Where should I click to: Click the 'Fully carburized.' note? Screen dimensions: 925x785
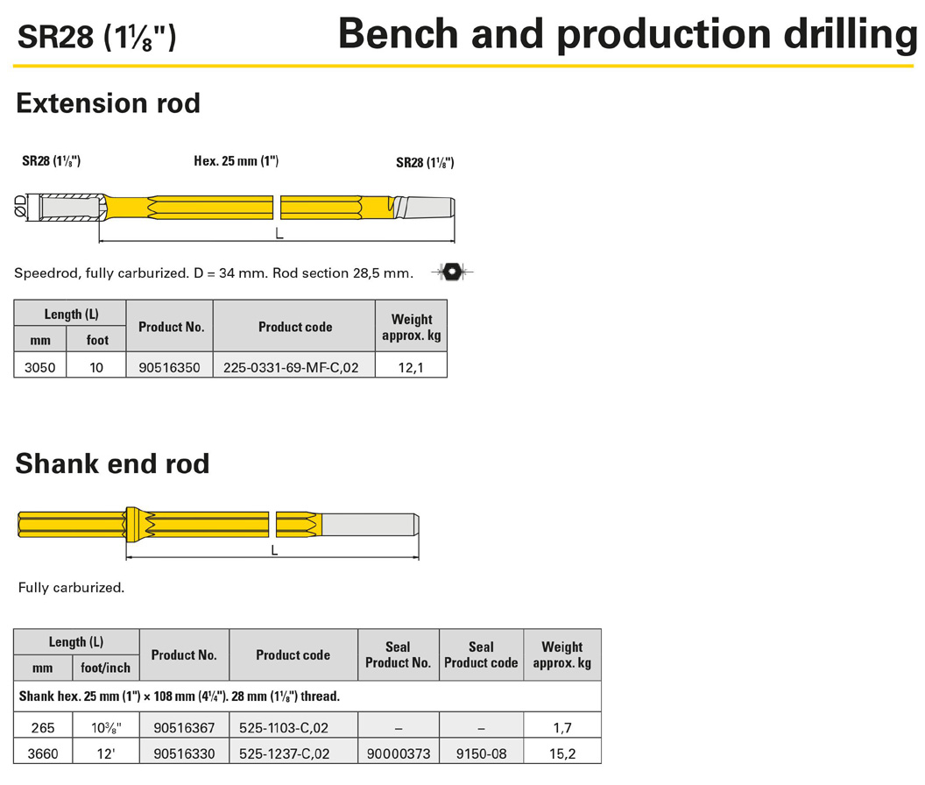pos(71,587)
